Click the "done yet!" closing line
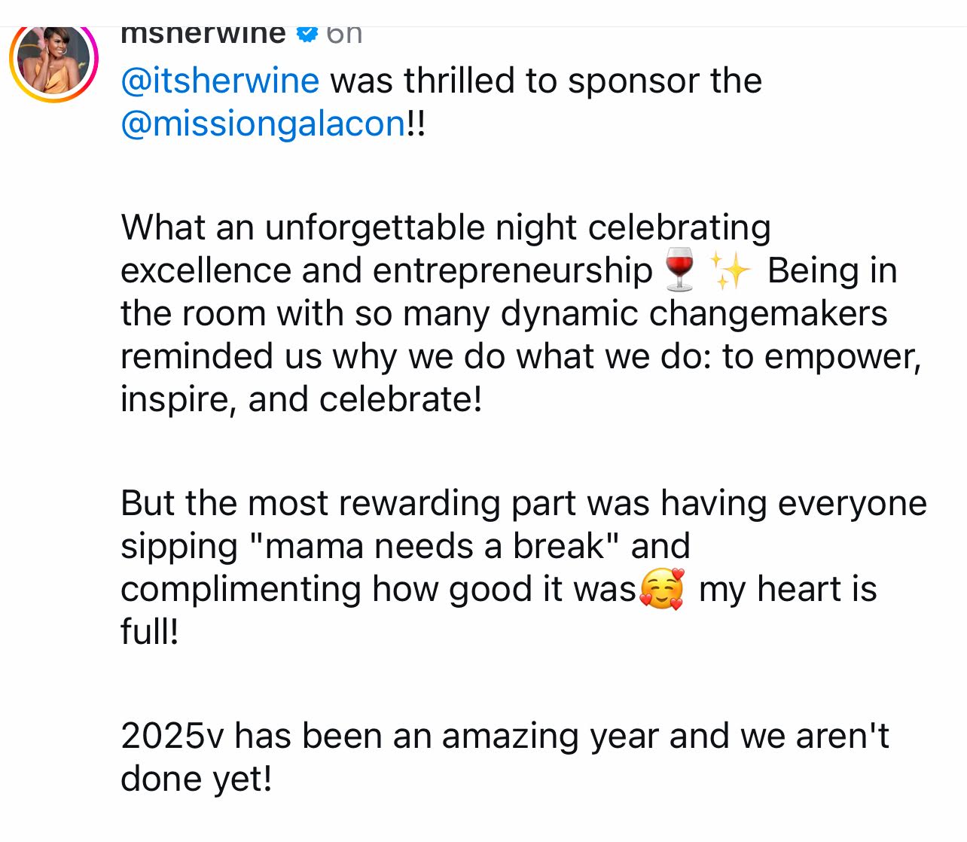Screen dimensions: 967x842 (x=196, y=779)
